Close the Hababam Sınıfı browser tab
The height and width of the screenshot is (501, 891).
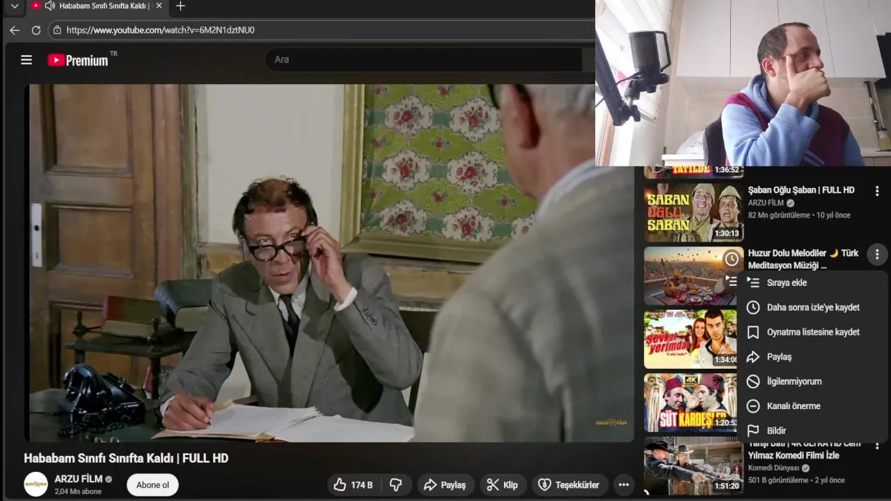pyautogui.click(x=159, y=6)
